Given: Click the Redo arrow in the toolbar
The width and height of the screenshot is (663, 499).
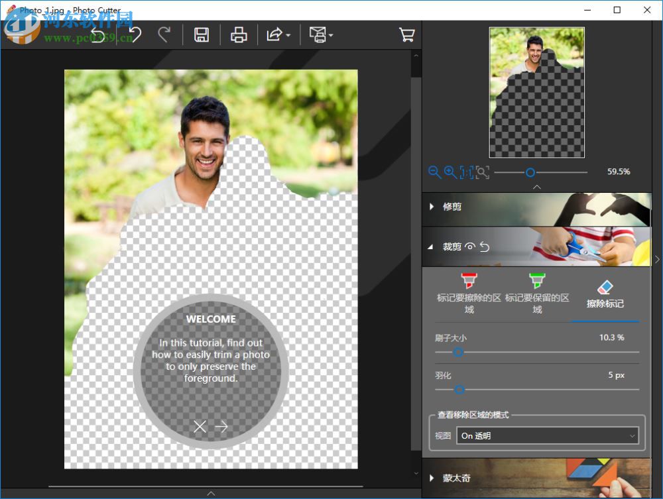Looking at the screenshot, I should [x=166, y=34].
